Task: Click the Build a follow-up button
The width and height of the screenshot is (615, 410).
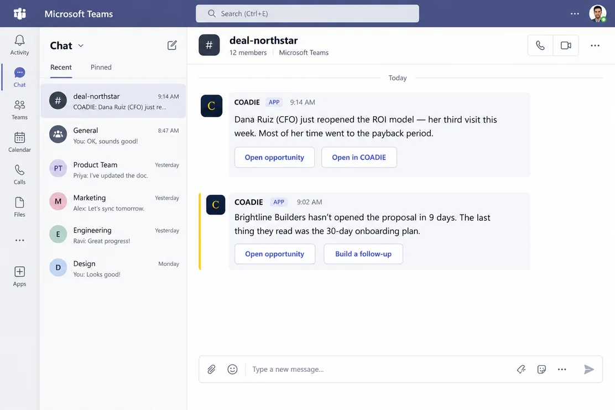Action: (363, 254)
